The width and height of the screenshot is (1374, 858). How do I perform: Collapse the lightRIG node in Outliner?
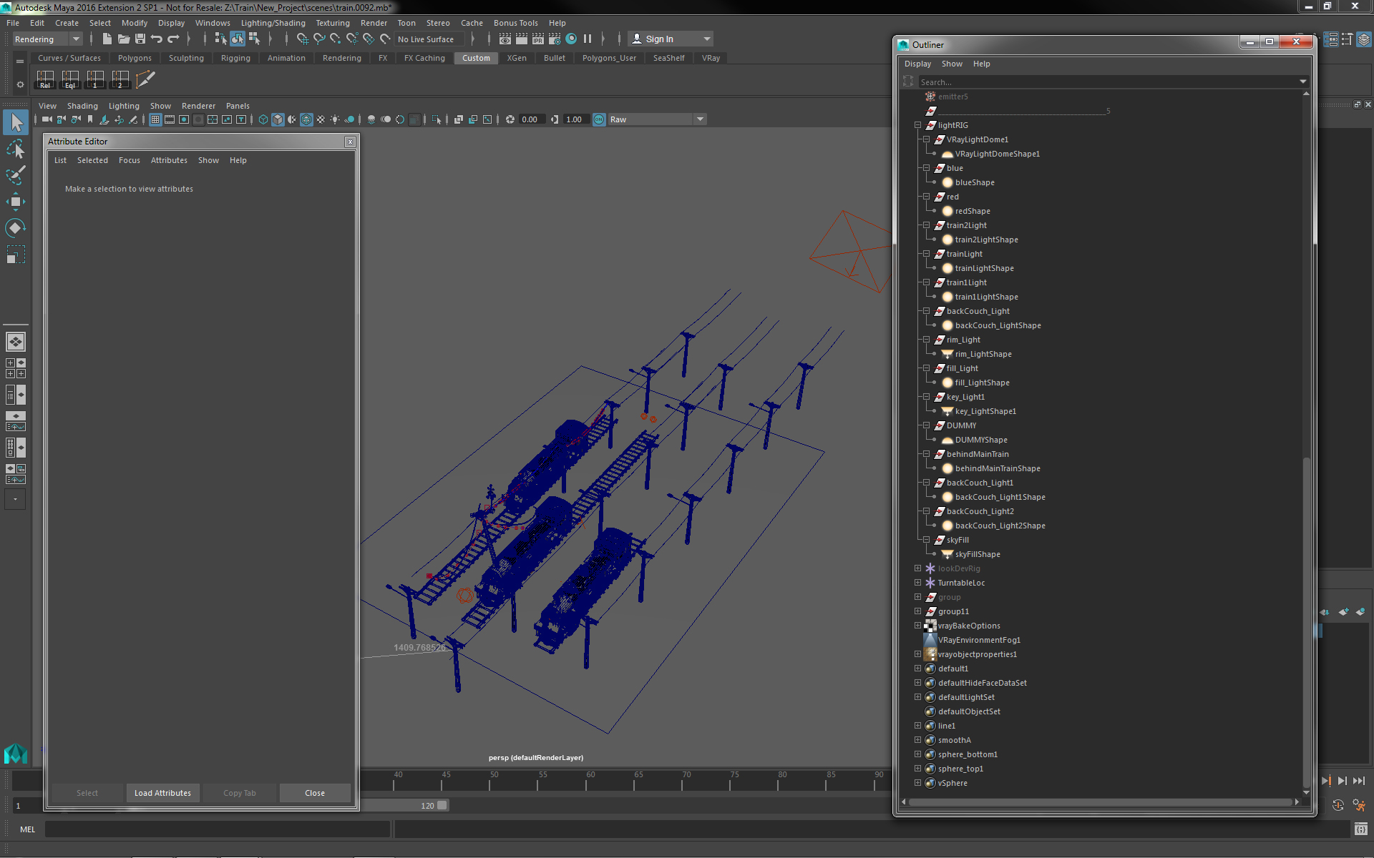pyautogui.click(x=917, y=125)
